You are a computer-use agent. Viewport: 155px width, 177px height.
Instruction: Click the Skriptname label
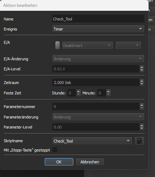(x=13, y=141)
